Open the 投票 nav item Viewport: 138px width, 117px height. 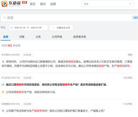(x=53, y=4)
